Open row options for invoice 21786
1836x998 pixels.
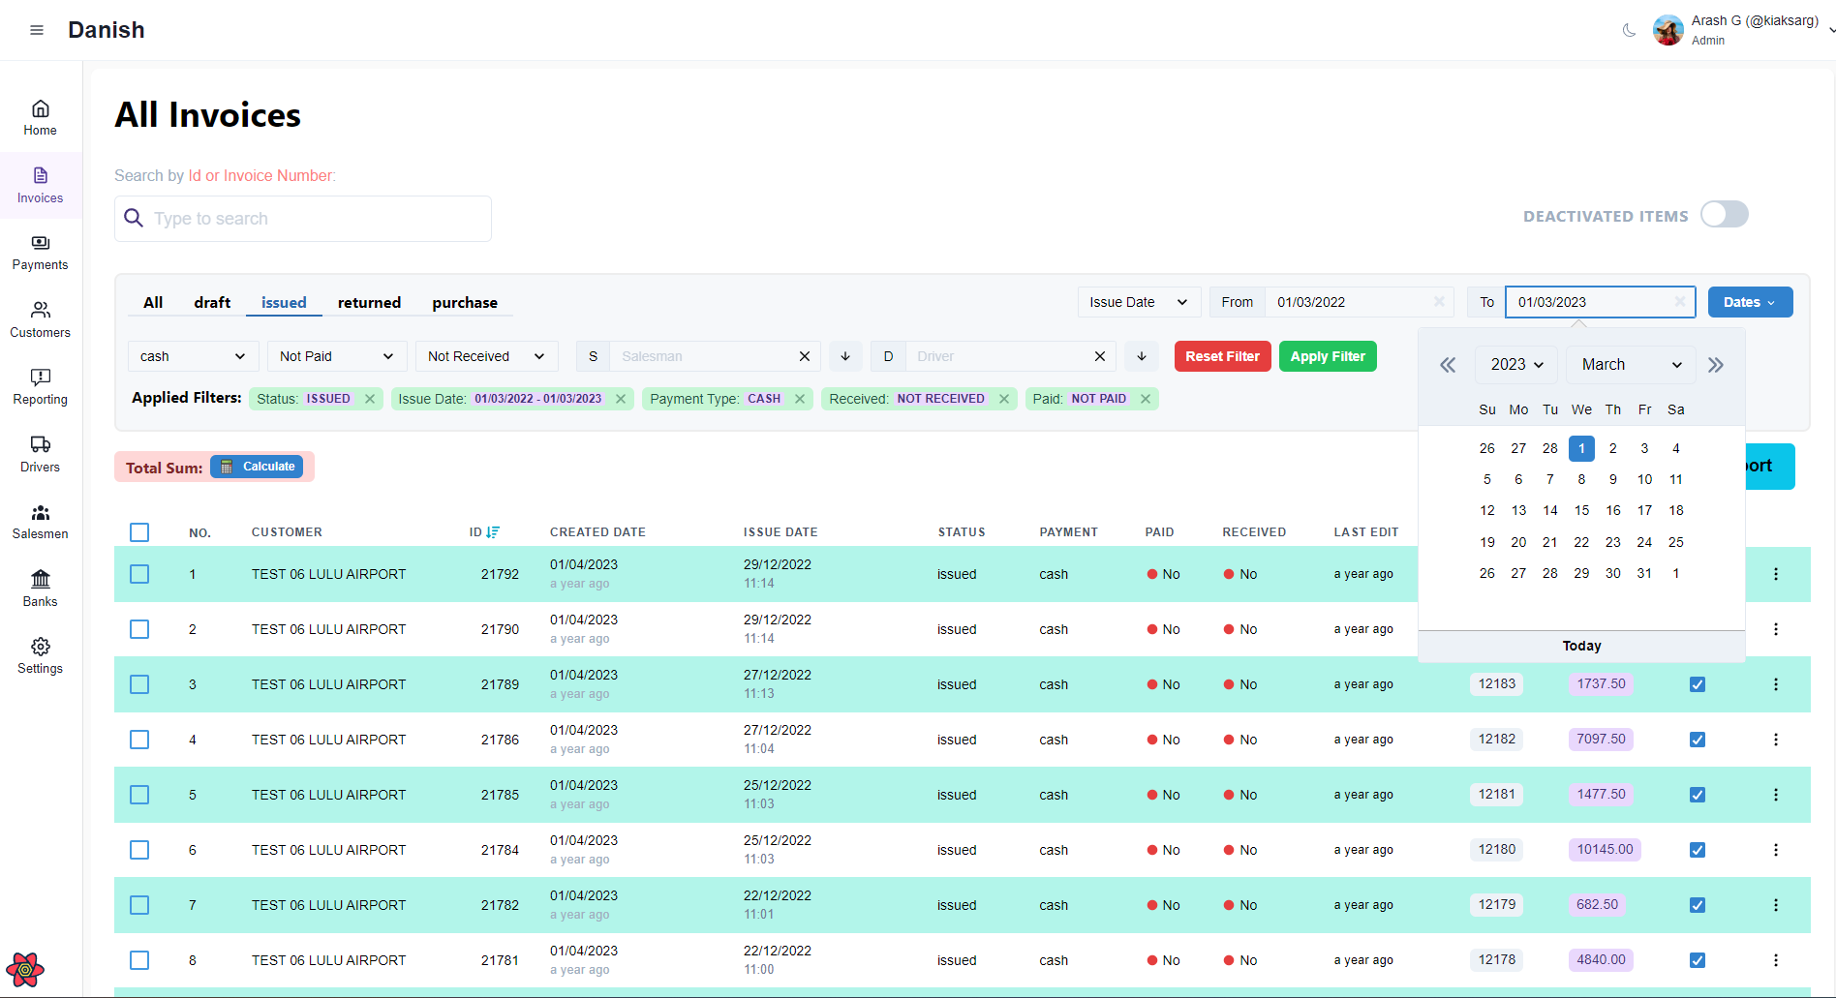pos(1776,740)
